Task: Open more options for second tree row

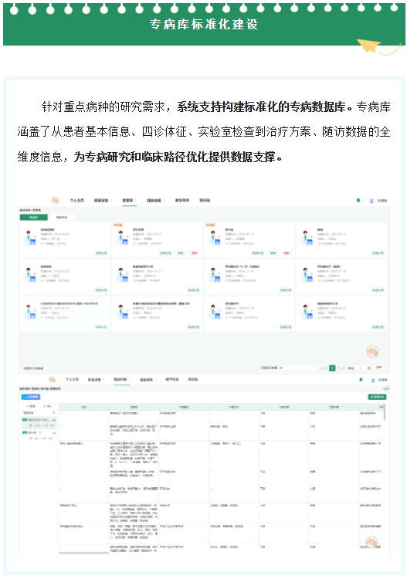Action: click(54, 432)
